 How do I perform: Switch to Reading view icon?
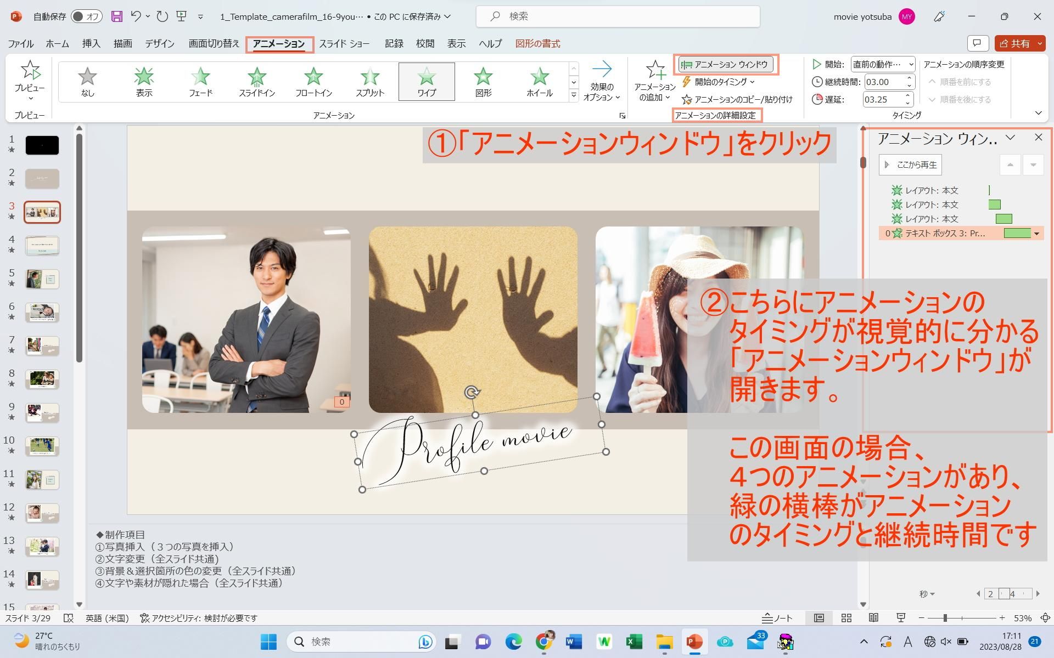click(873, 618)
